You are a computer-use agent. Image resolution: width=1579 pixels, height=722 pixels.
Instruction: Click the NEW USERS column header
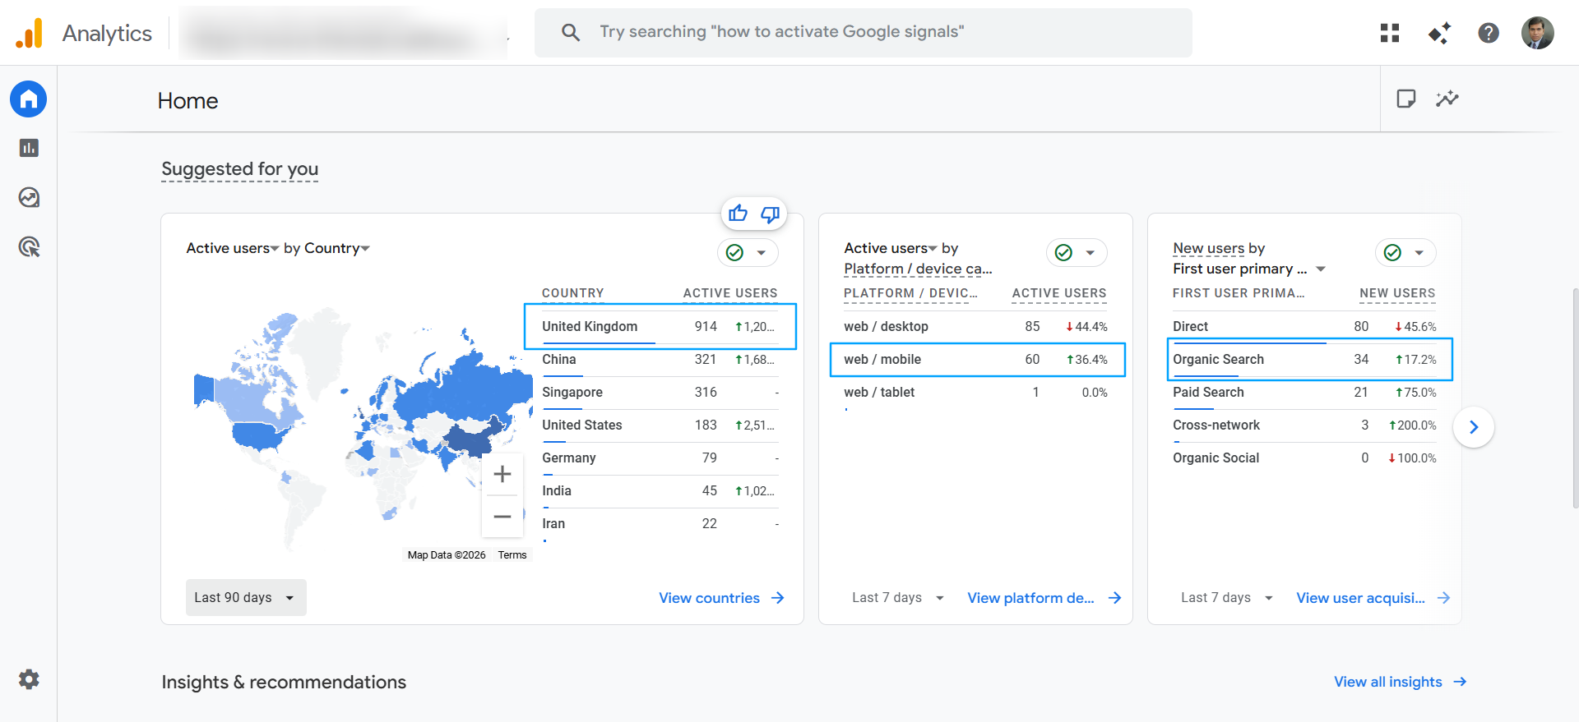(x=1397, y=293)
